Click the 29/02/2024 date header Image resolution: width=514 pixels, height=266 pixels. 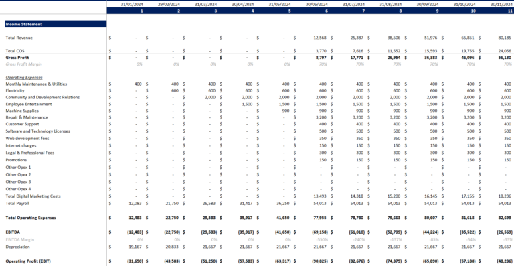click(x=169, y=5)
